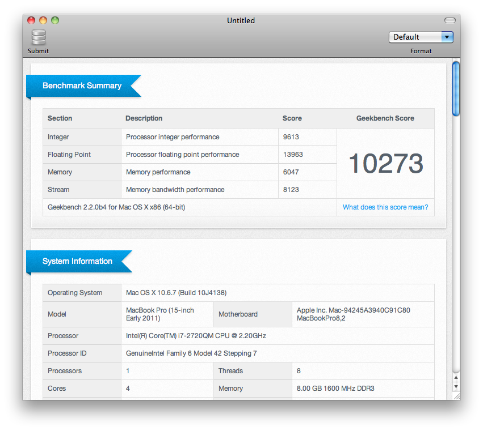Click 'Memory bandwidth performance' description
The width and height of the screenshot is (483, 431).
175,190
